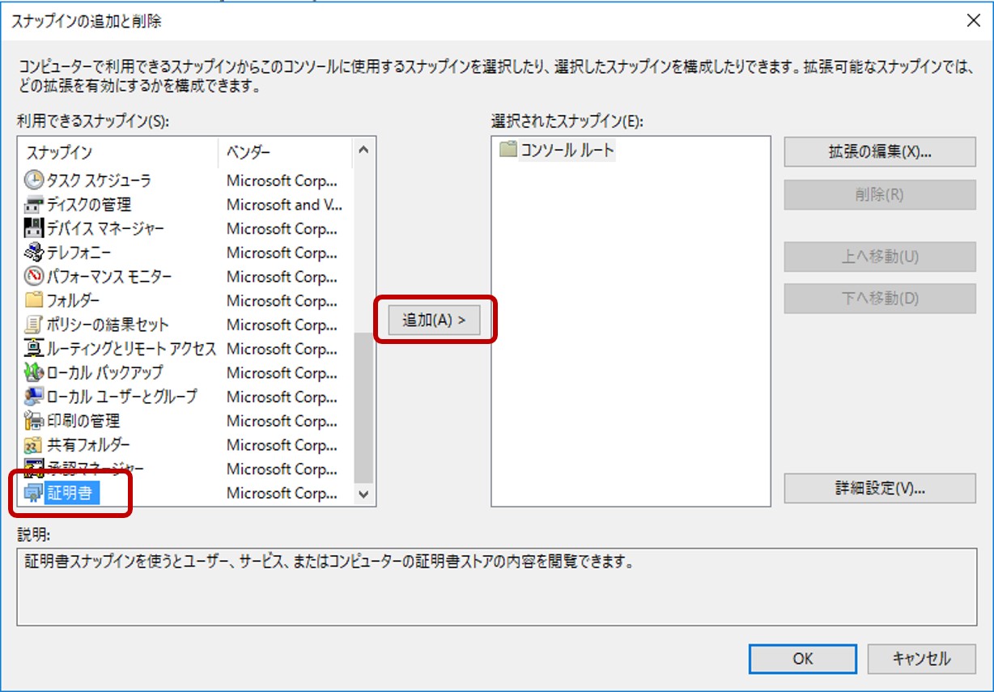994x692 pixels.
Task: Pick the ポリシーの結果セット icon
Action: click(34, 325)
